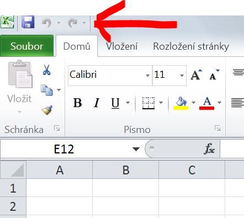Click the Cut scissors icon
This screenshot has width=244, height=218.
pos(46,70)
